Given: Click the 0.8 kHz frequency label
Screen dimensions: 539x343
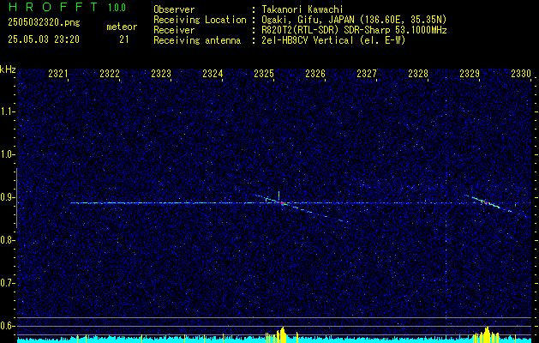Looking at the screenshot, I should pyautogui.click(x=8, y=240).
